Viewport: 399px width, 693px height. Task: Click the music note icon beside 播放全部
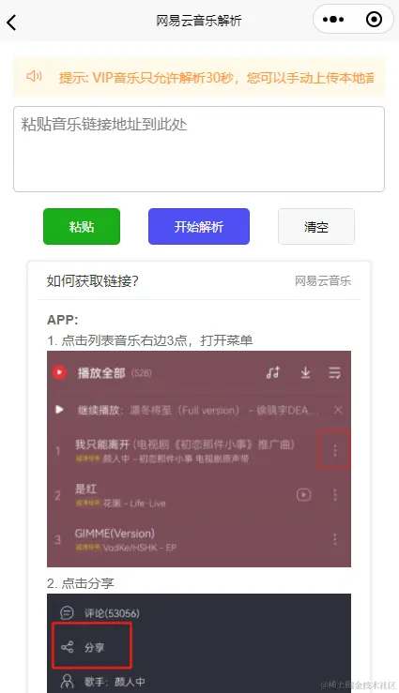coord(273,372)
